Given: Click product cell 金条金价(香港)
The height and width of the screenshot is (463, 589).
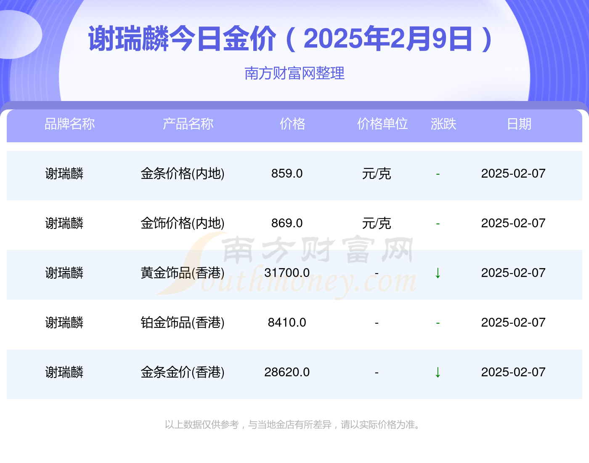Looking at the screenshot, I should point(183,372).
